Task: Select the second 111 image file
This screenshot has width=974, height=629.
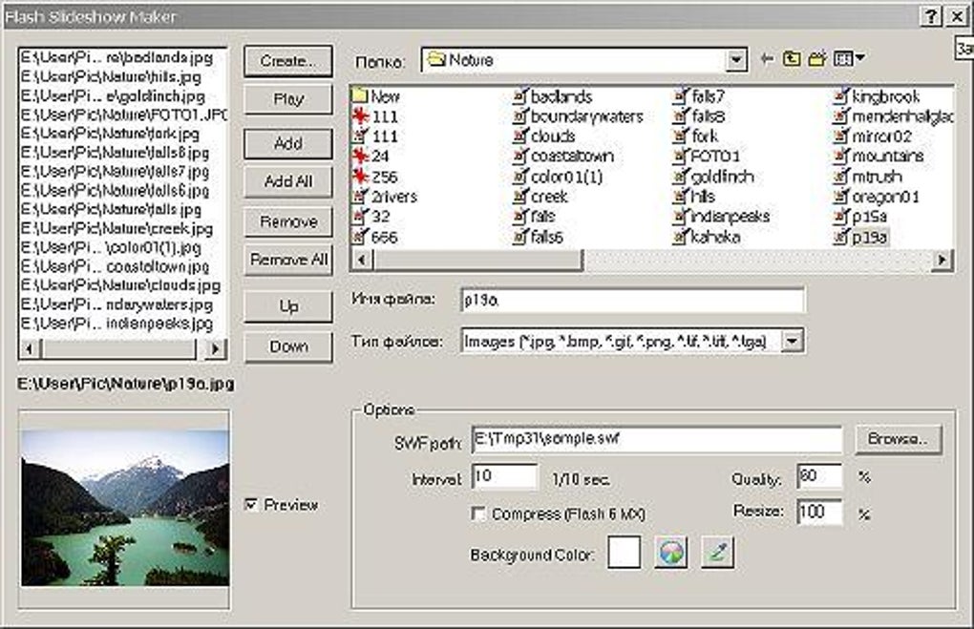Action: 375,136
